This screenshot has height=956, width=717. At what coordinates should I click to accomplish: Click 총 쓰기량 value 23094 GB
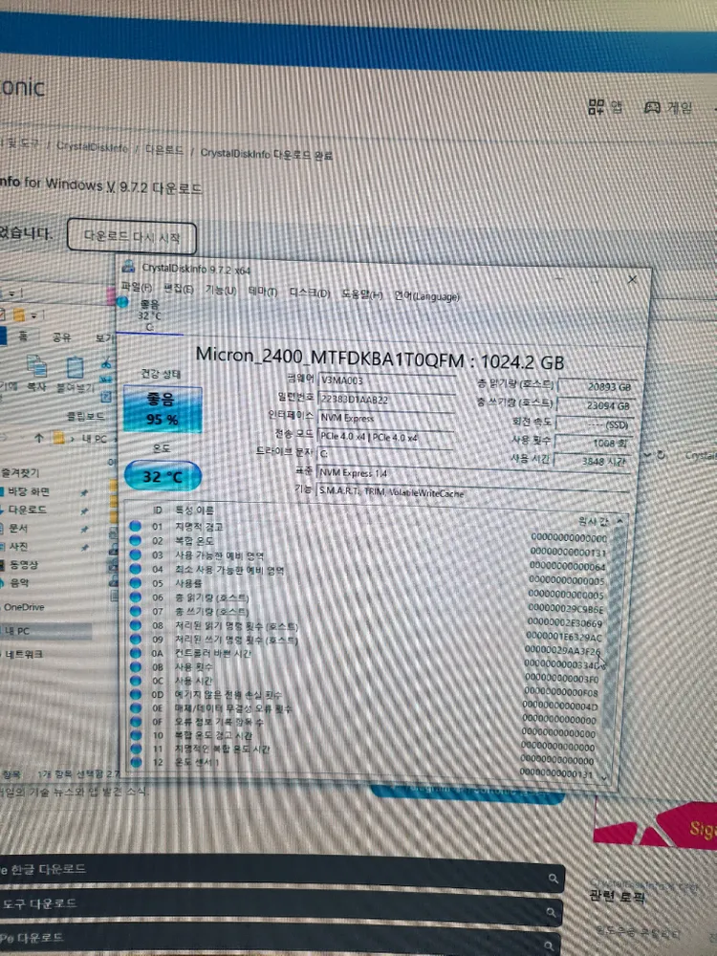595,405
